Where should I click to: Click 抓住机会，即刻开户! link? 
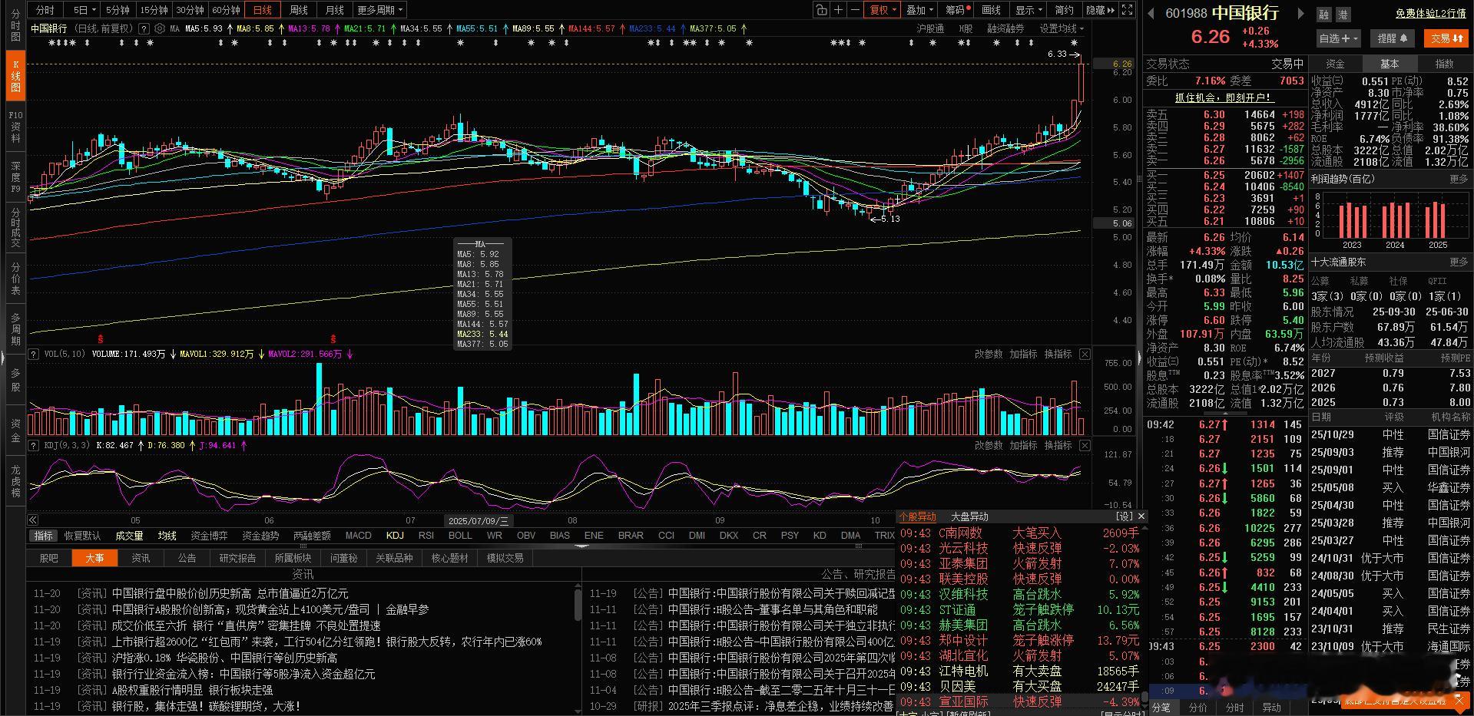[x=1224, y=97]
